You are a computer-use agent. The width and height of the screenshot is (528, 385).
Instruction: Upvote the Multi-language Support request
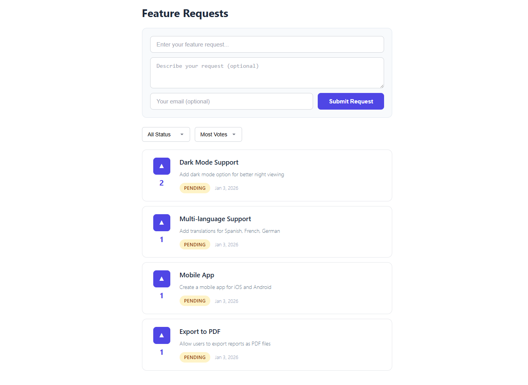[x=161, y=222]
